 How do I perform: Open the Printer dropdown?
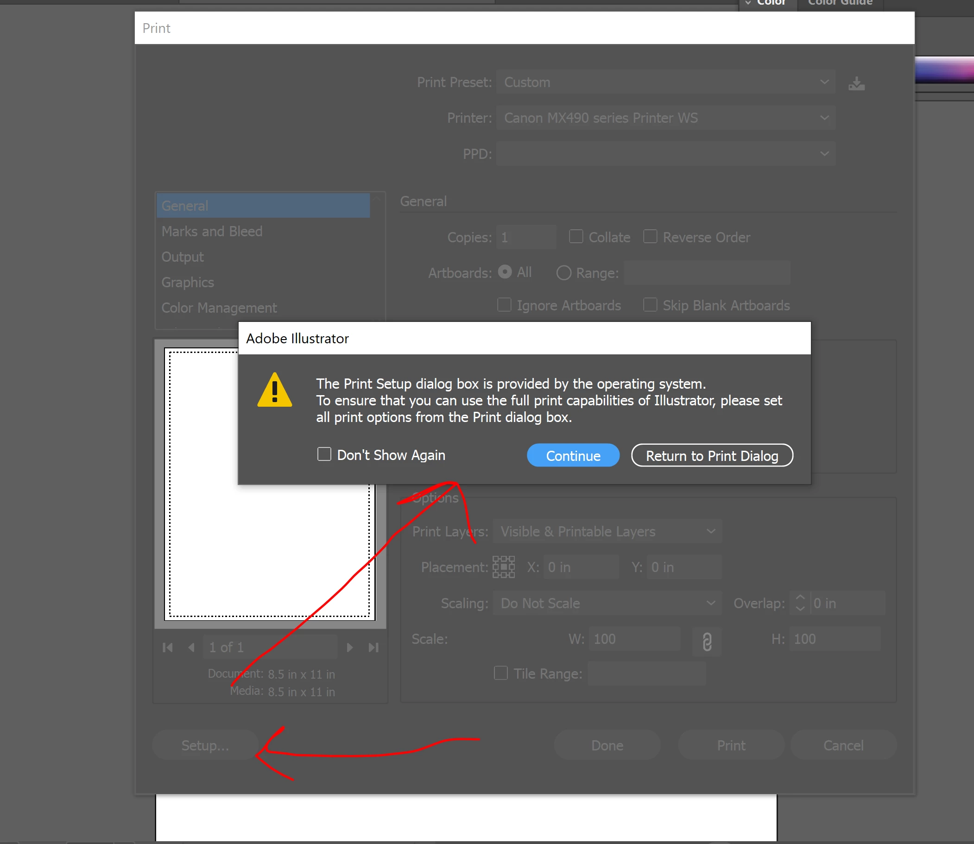[x=665, y=118]
